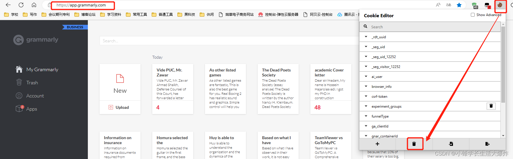The height and width of the screenshot is (159, 513).
Task: Click the Grammarly logo in sidebar
Action: click(36, 40)
